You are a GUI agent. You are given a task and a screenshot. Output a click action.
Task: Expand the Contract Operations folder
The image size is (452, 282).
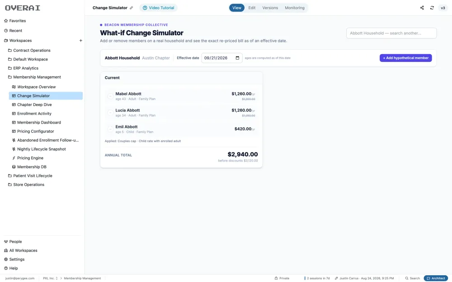point(29,51)
